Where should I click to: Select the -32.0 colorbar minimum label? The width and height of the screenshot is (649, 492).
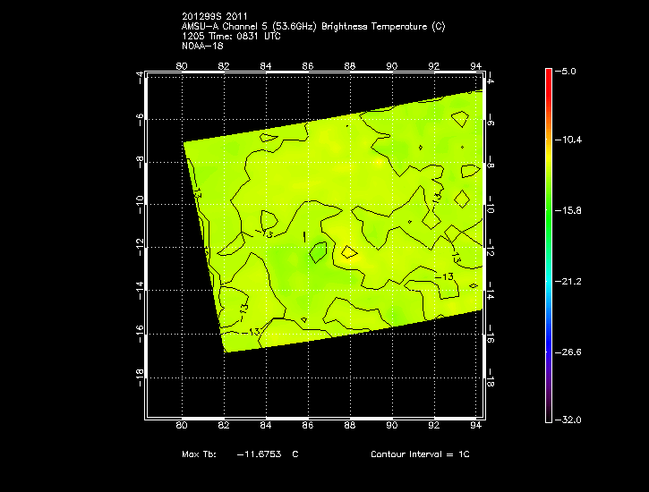pyautogui.click(x=571, y=420)
